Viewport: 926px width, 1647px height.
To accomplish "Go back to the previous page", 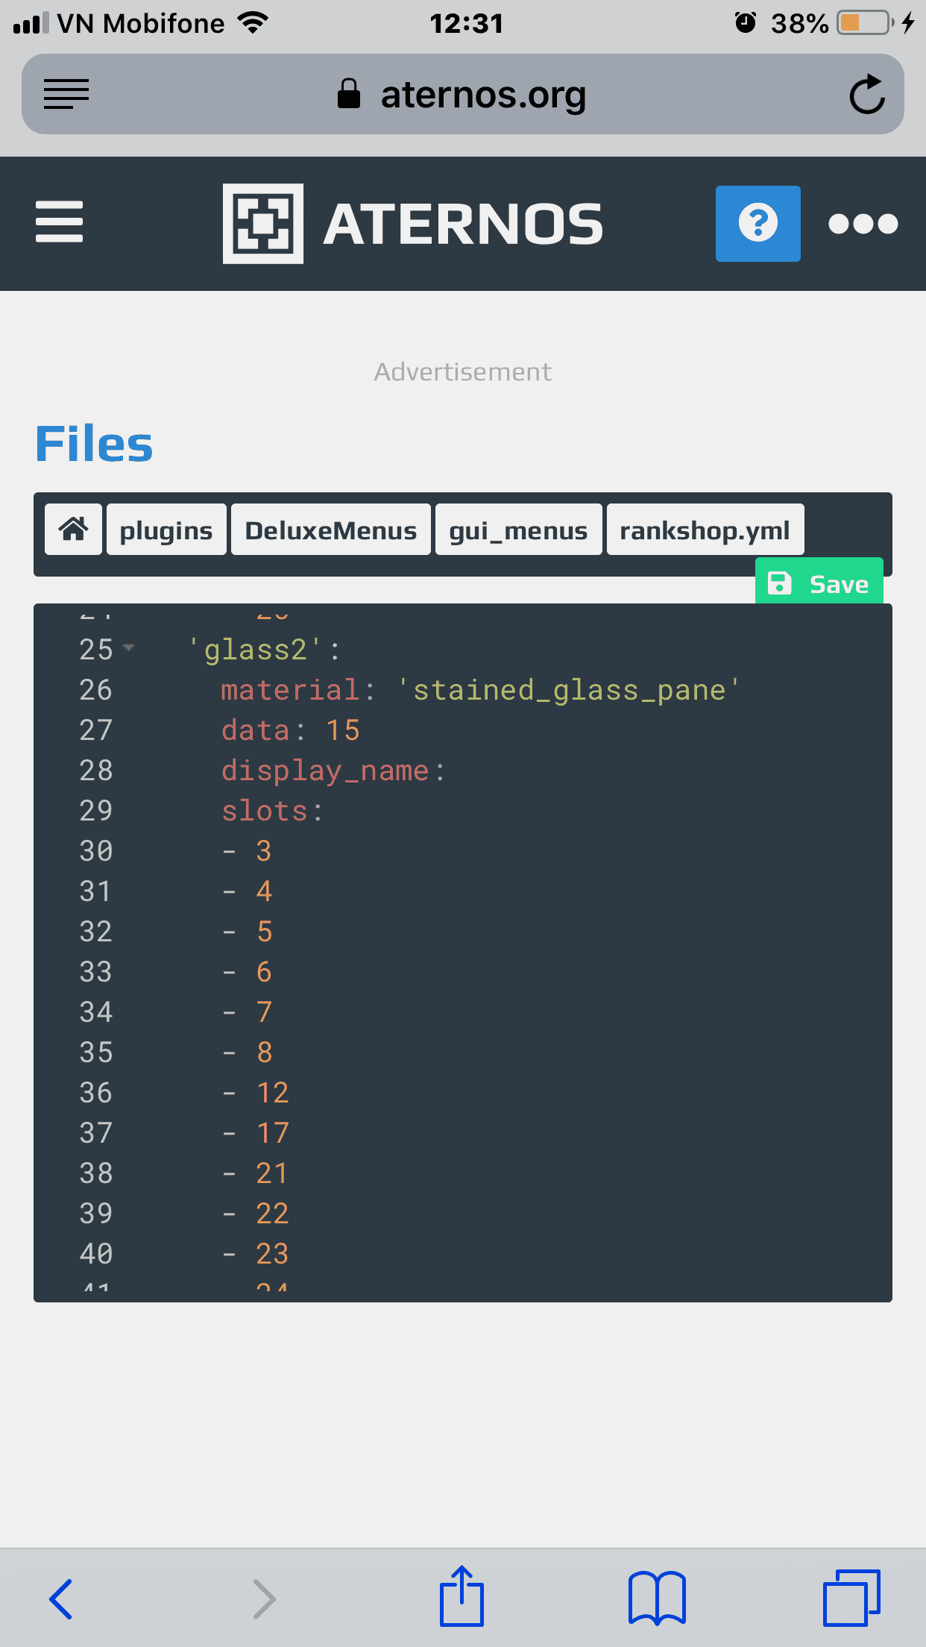I will (61, 1599).
